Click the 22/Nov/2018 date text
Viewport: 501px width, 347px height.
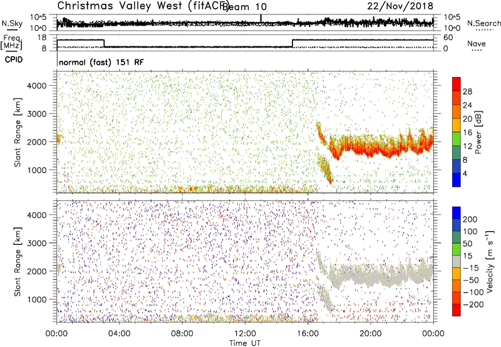point(400,6)
